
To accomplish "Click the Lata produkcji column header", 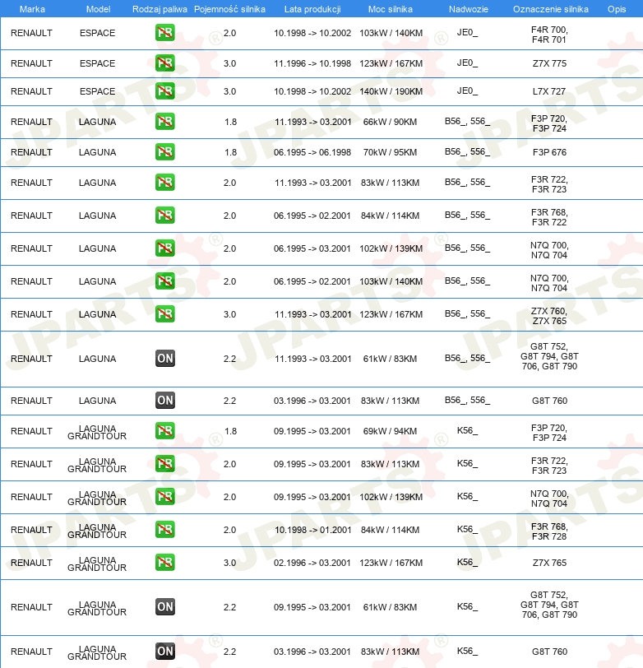I will tap(312, 9).
